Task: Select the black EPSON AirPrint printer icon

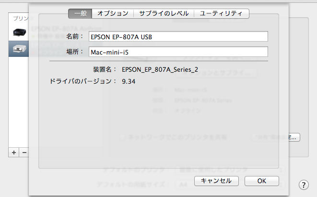Action: (19, 32)
